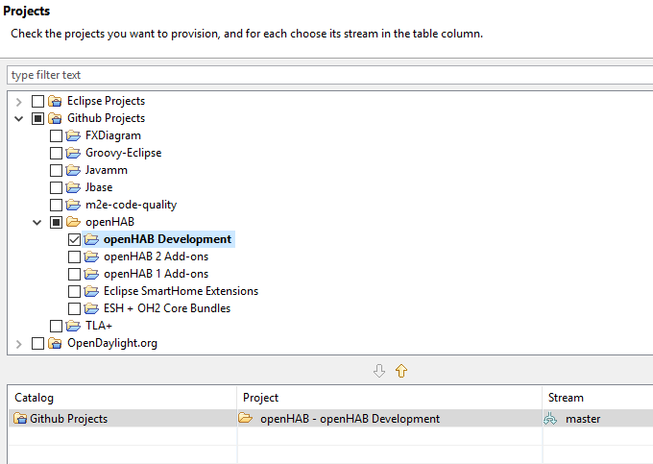Click the FXDiagram folder icon
Image resolution: width=653 pixels, height=464 pixels.
pos(73,135)
